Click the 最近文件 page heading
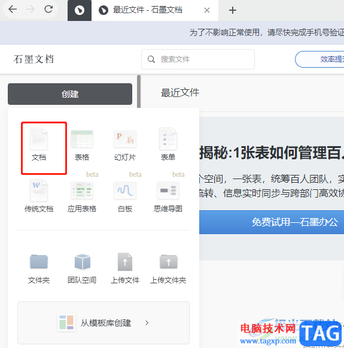 (x=180, y=93)
